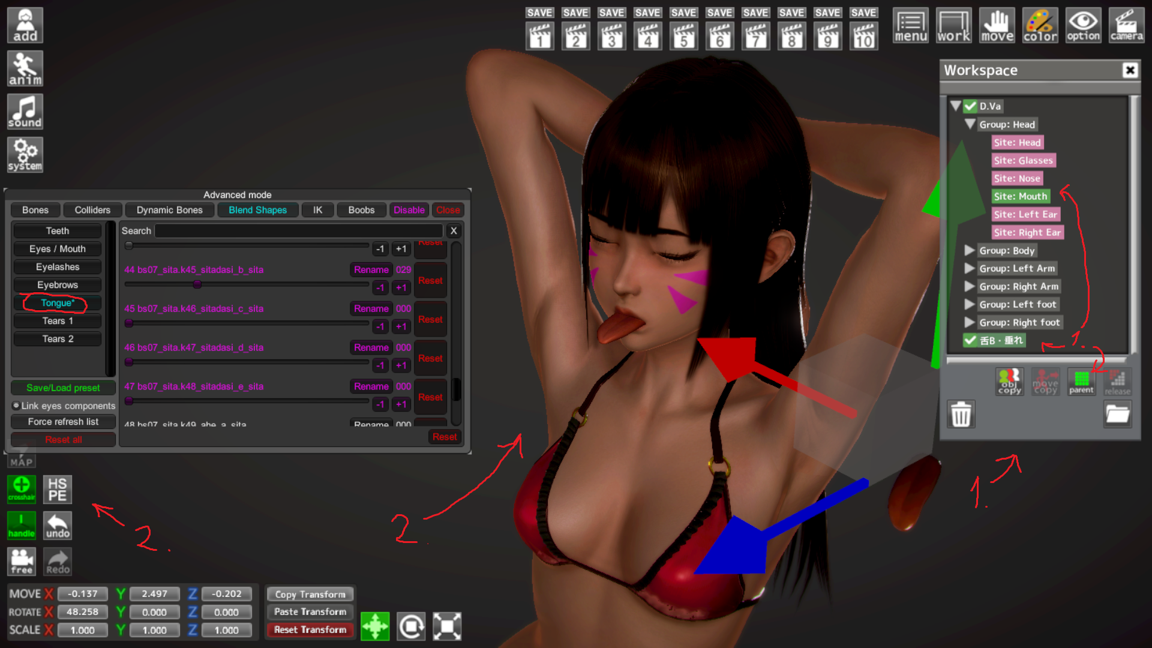Expand the Group: Left foot node
The height and width of the screenshot is (648, 1152).
click(970, 304)
